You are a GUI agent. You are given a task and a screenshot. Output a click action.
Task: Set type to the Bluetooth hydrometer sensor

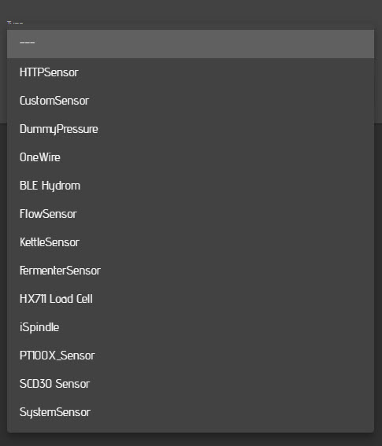[191, 186]
